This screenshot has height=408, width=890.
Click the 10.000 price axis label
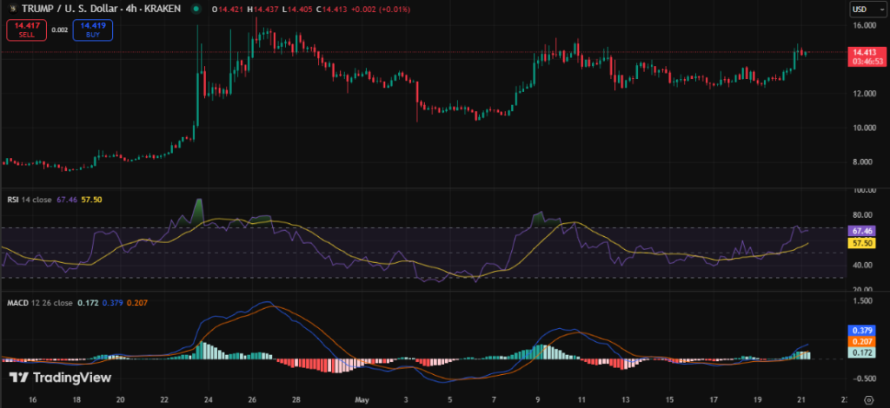coord(863,128)
